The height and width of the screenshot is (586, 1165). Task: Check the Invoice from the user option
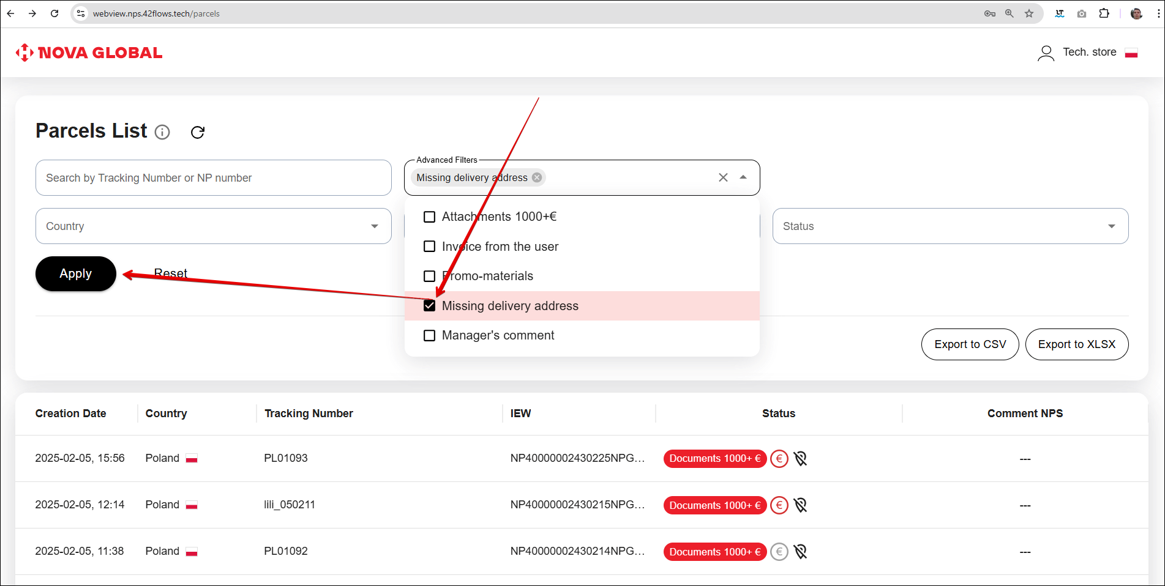click(430, 247)
